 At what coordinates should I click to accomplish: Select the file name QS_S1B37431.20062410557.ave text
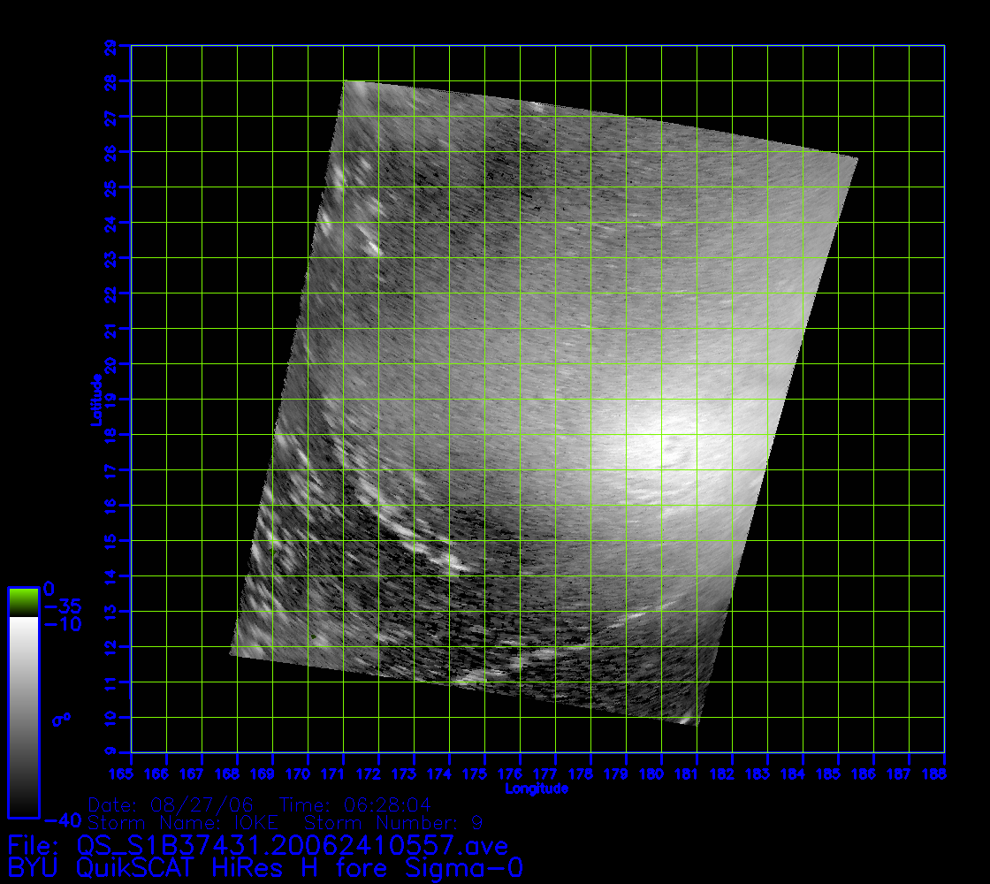tap(293, 846)
